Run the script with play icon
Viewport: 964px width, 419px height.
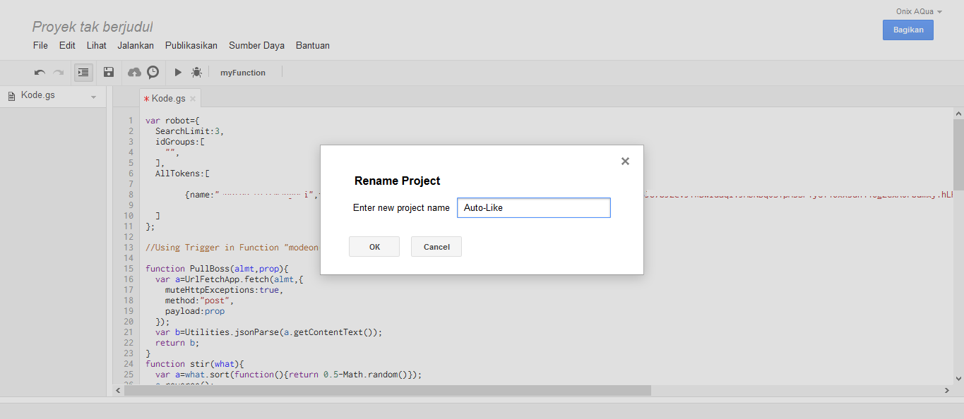tap(178, 72)
